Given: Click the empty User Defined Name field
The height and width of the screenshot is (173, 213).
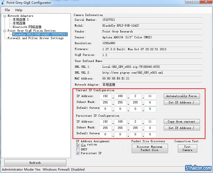Looking at the screenshot, I should point(152,61).
